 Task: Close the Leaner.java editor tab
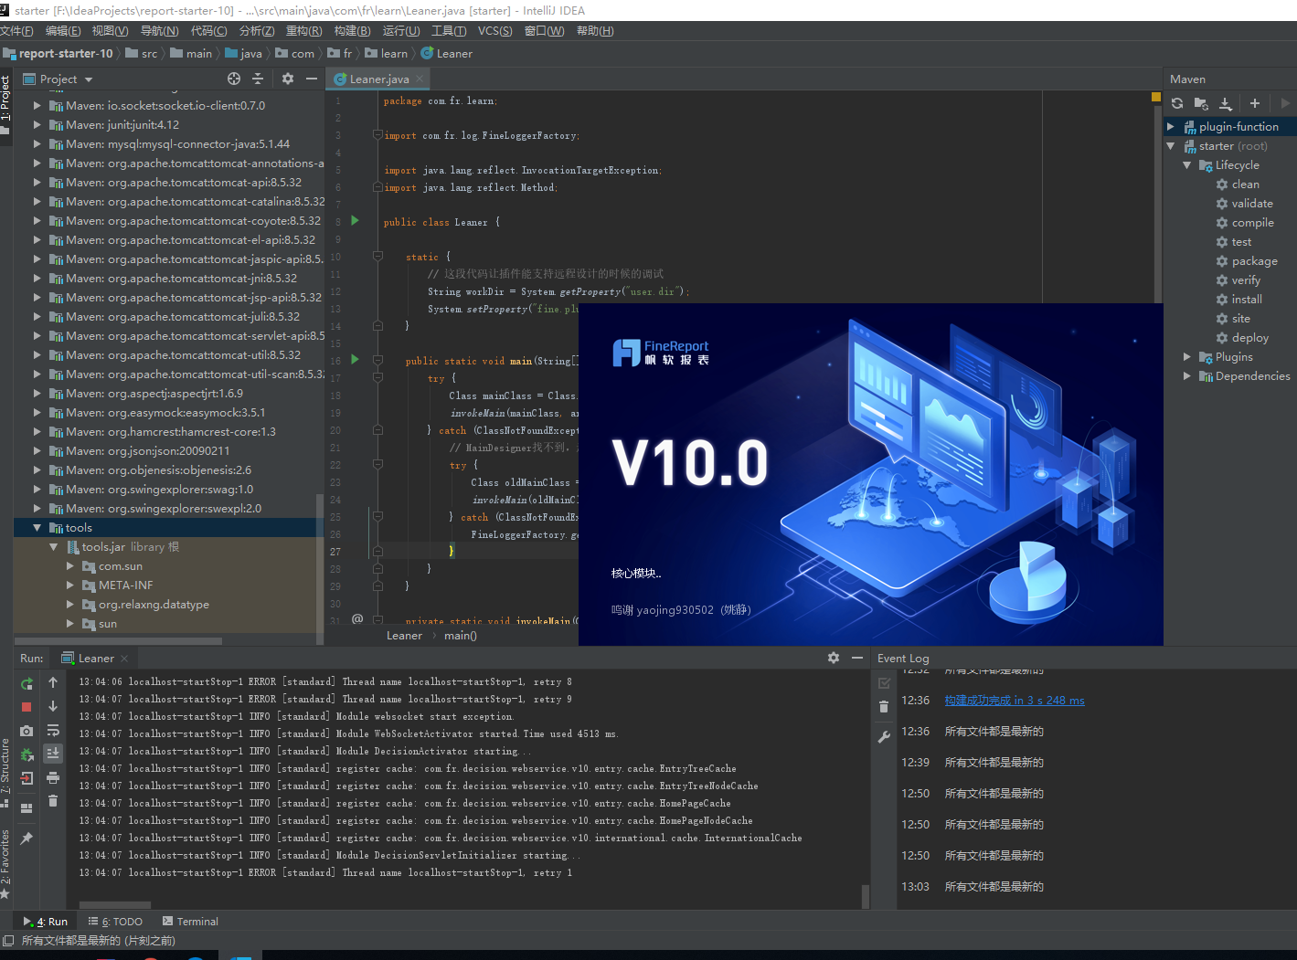[x=420, y=79]
